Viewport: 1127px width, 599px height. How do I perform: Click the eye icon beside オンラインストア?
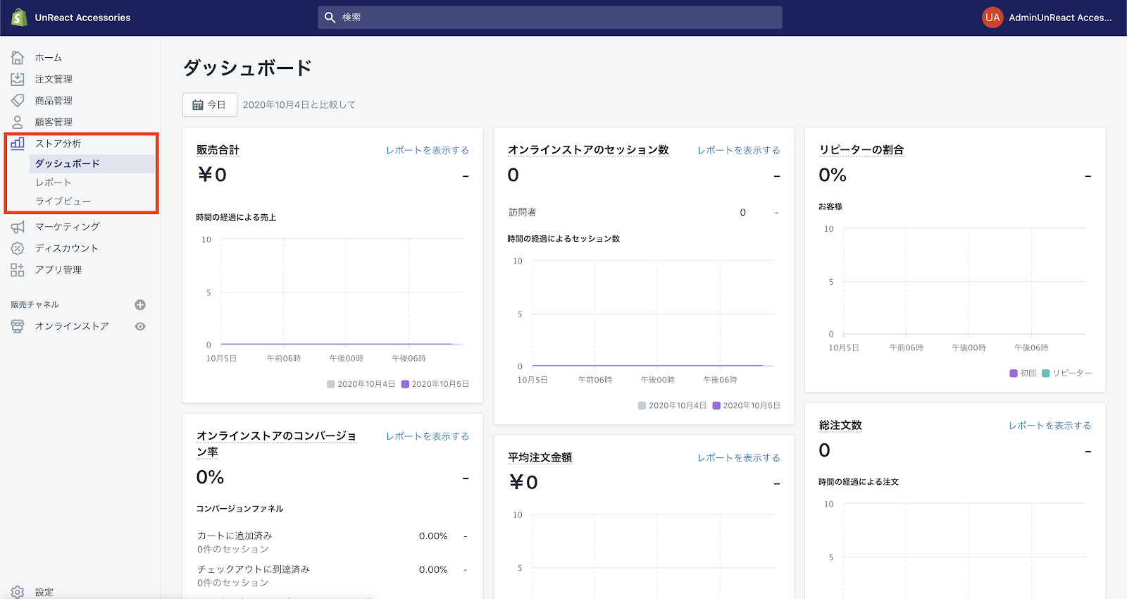point(140,326)
